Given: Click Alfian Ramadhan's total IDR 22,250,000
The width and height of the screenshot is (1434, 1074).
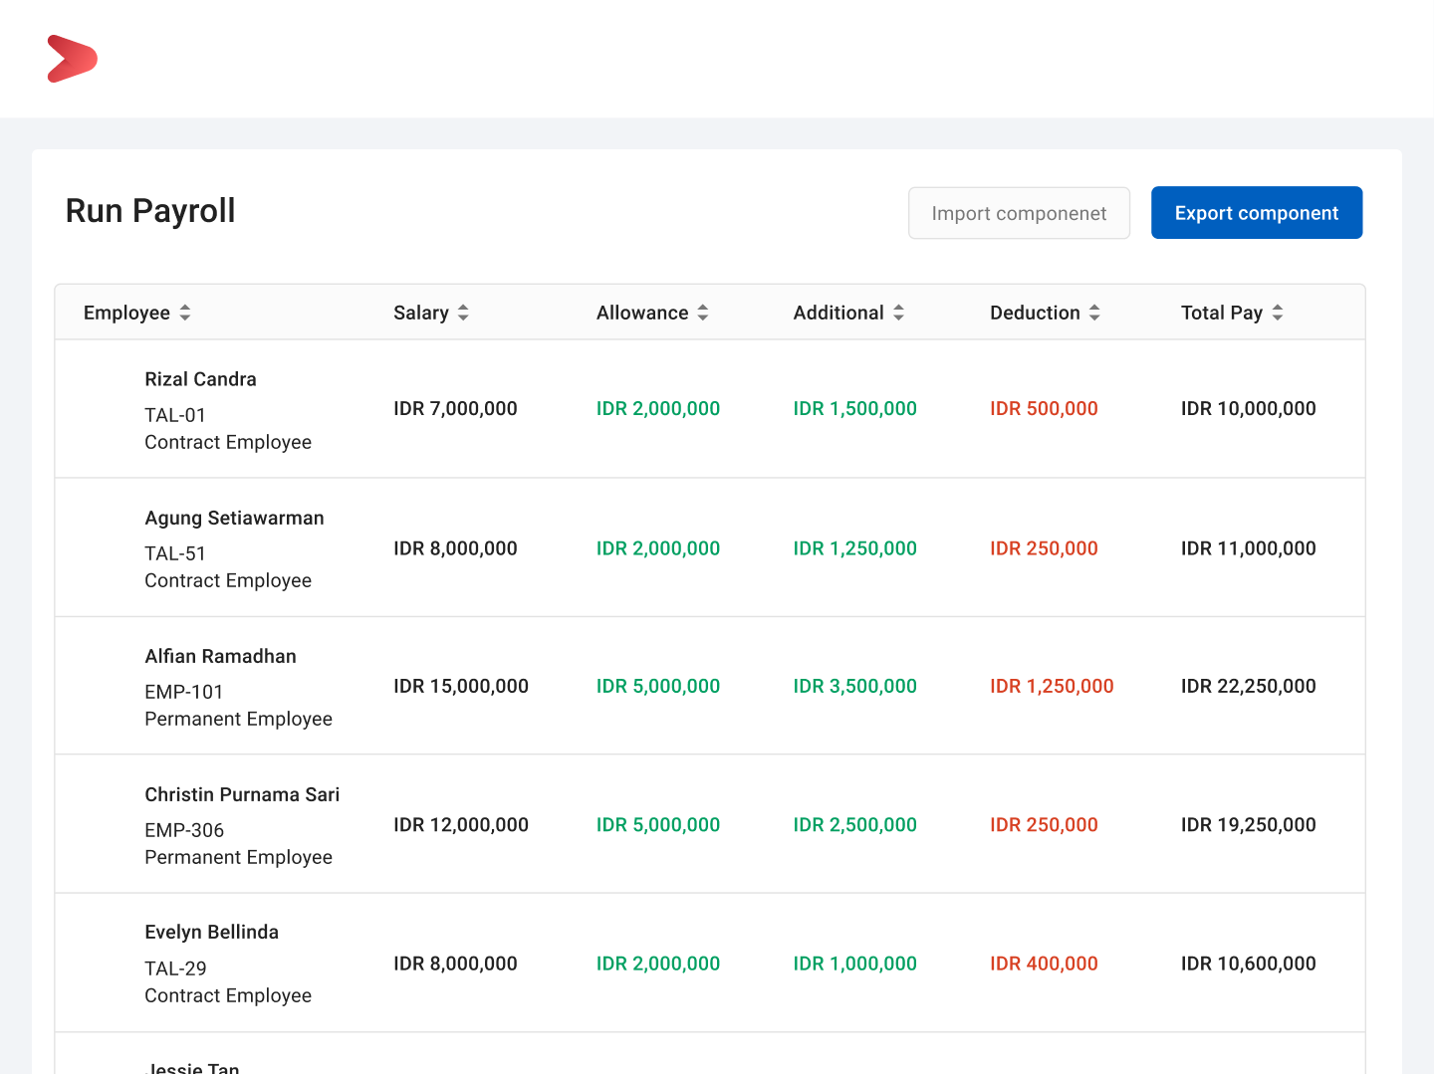Looking at the screenshot, I should click(1248, 686).
